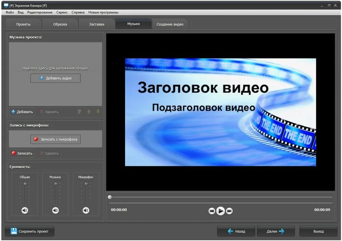Screen dimensions: 342x241
Task: Open the Редактирование menu
Action: coord(40,12)
